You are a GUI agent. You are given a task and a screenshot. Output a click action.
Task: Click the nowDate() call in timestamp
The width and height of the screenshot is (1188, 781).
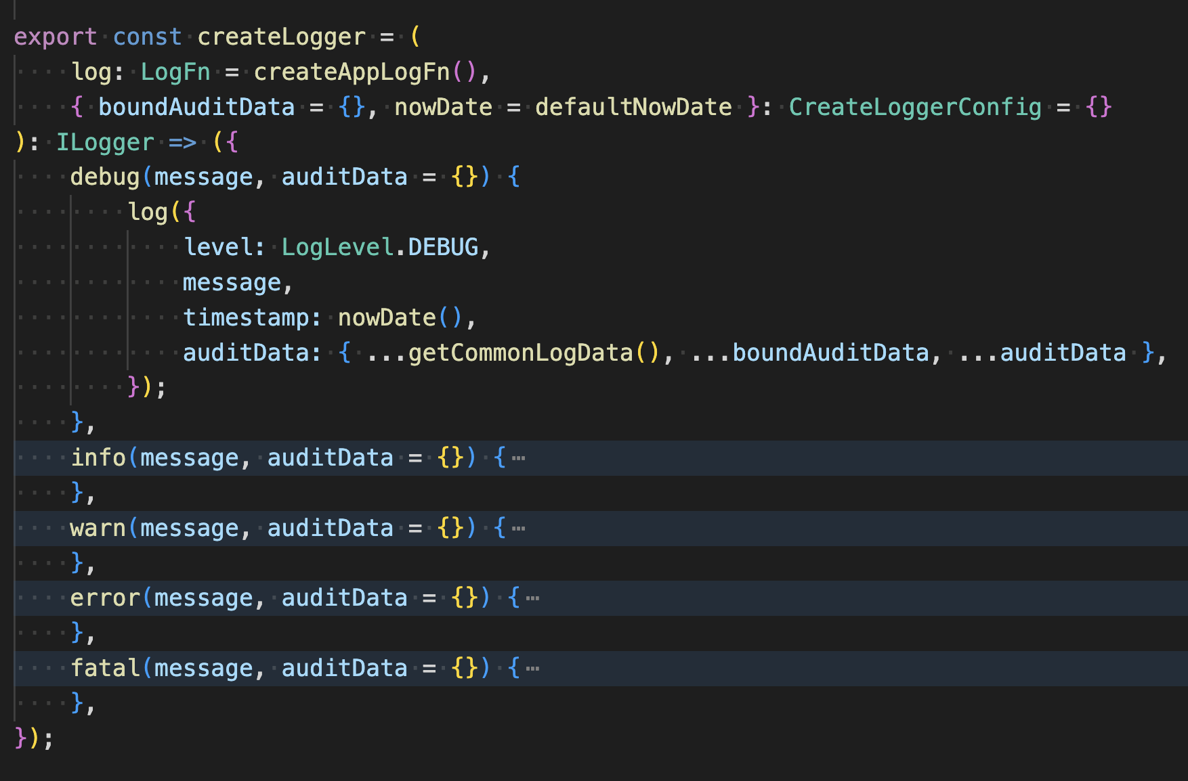pos(400,318)
